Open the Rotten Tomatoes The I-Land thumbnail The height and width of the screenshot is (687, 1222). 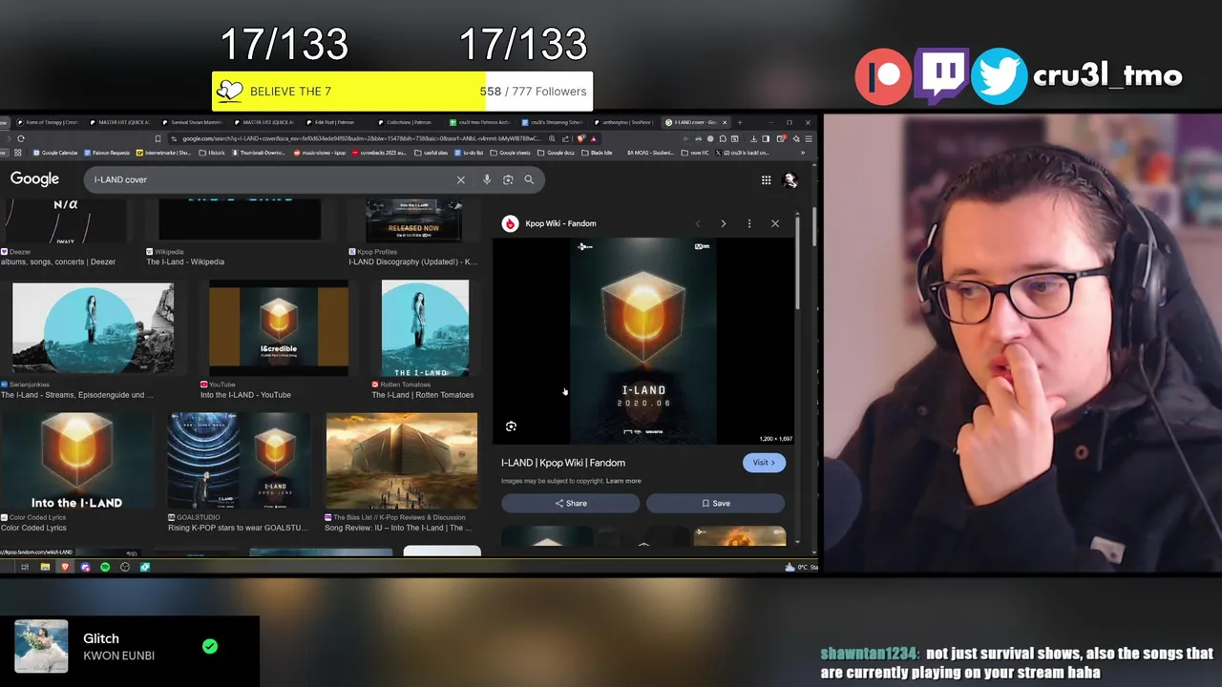pyautogui.click(x=425, y=328)
